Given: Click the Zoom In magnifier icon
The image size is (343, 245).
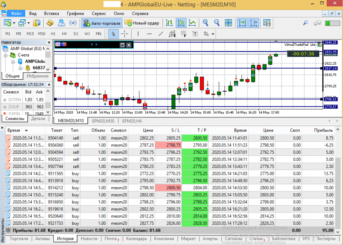Looking at the screenshot, I should [x=206, y=23].
